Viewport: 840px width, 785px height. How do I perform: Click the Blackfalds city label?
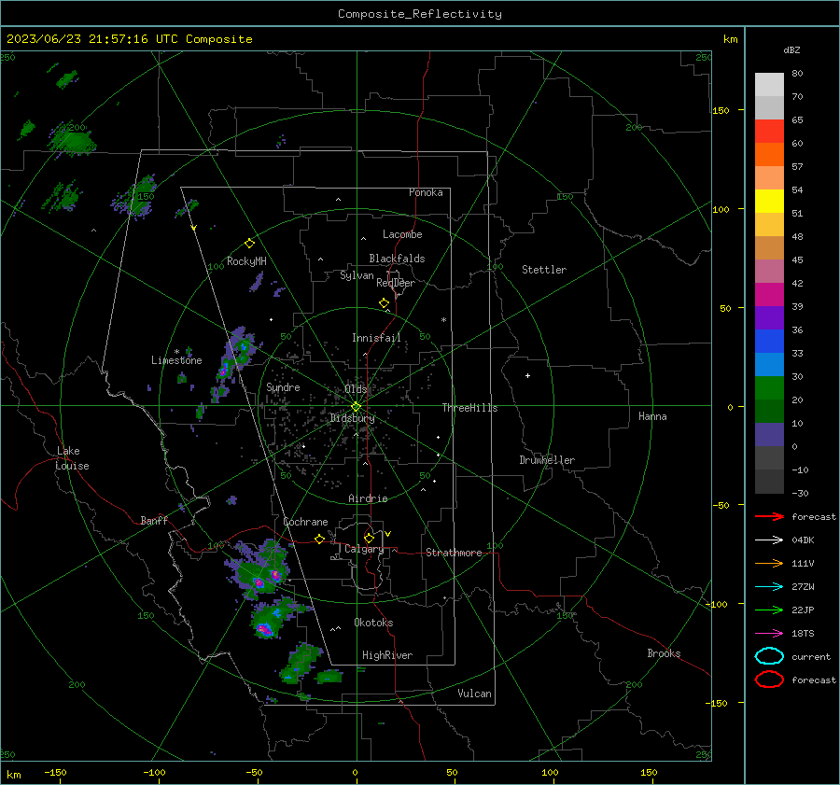point(397,259)
